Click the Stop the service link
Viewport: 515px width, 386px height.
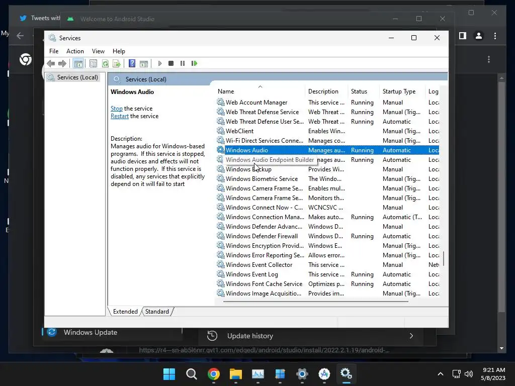117,109
